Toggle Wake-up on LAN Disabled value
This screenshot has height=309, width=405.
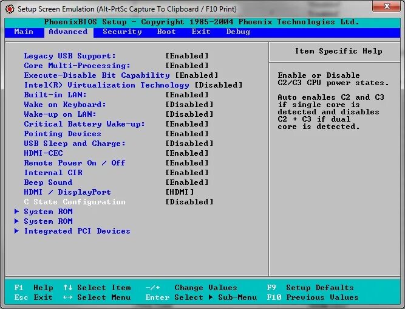coord(189,114)
